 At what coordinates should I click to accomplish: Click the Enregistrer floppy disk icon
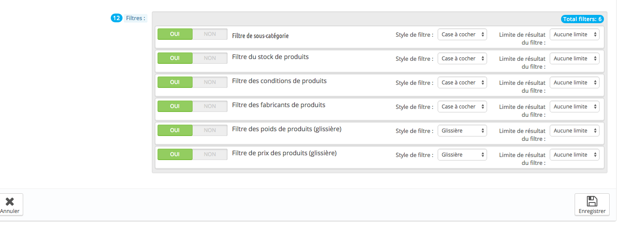coord(592,201)
